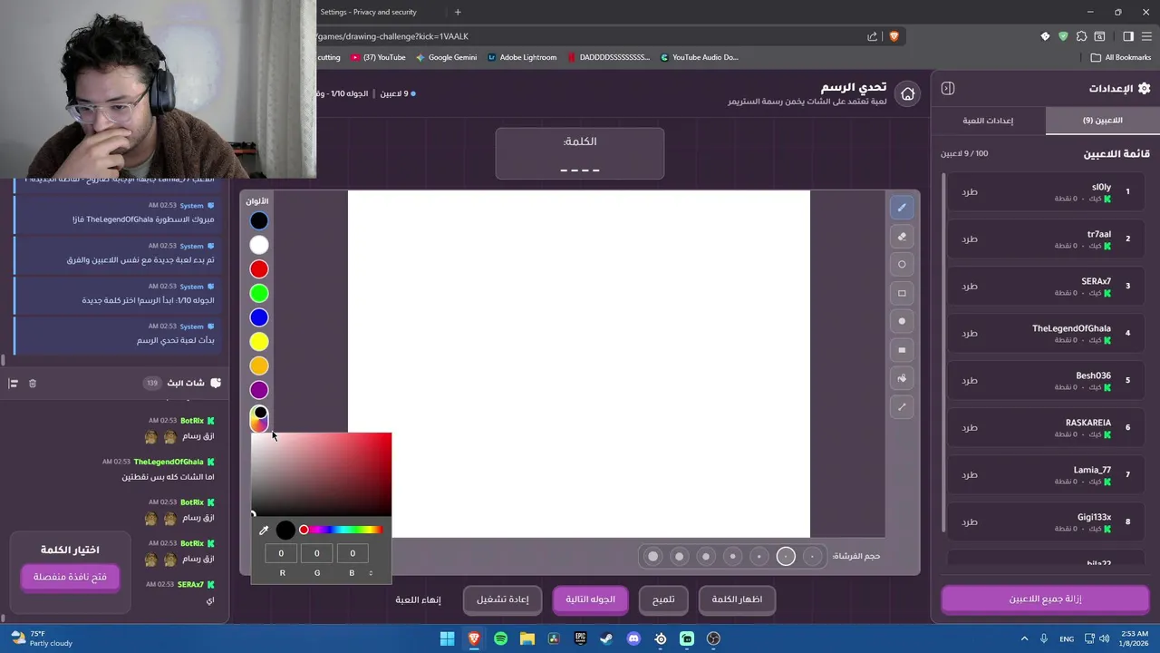Click the R value input field
This screenshot has height=653, width=1160.
[x=281, y=553]
